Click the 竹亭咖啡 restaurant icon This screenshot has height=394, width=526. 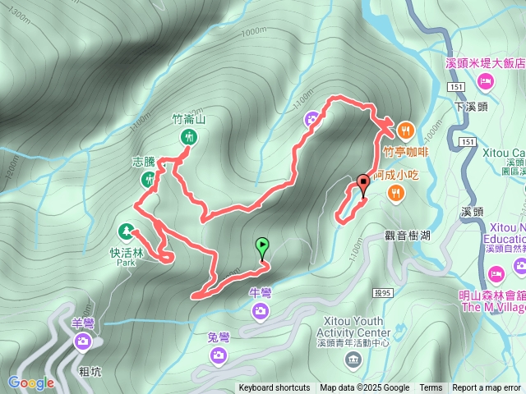pyautogui.click(x=405, y=131)
